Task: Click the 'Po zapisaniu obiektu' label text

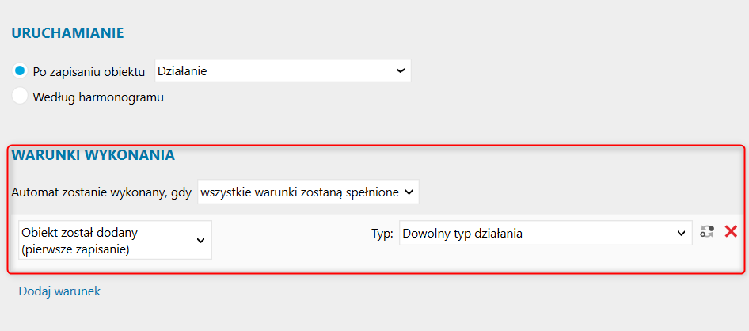Action: (89, 72)
